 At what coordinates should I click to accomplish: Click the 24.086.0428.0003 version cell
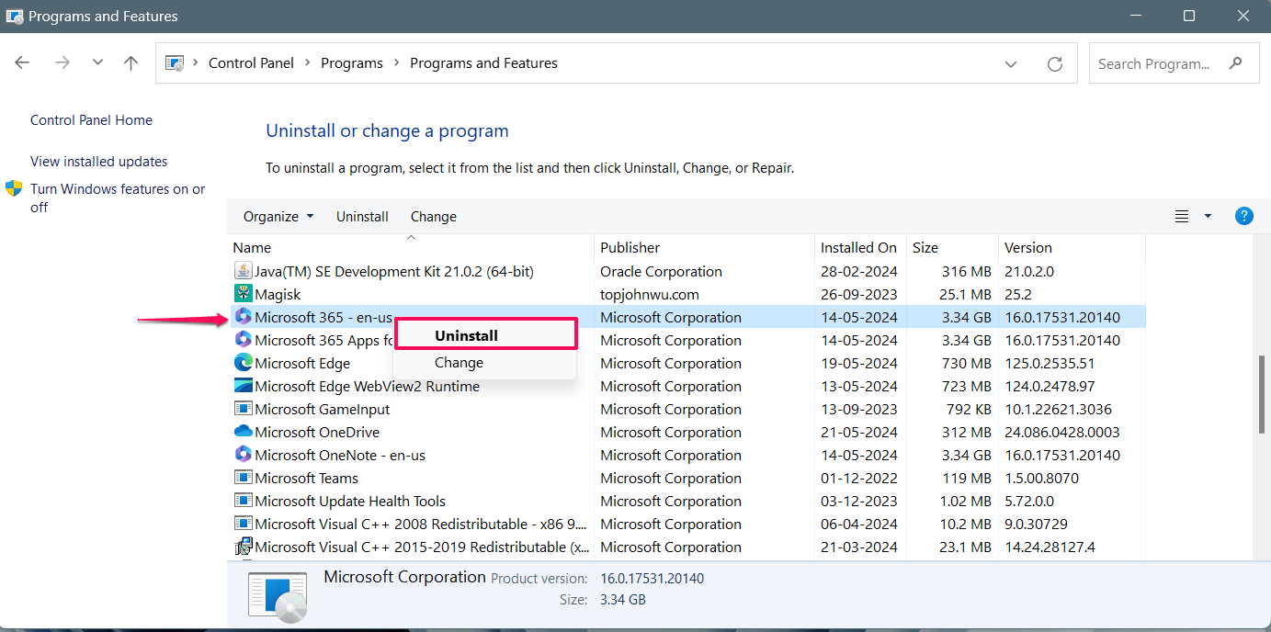click(x=1062, y=432)
